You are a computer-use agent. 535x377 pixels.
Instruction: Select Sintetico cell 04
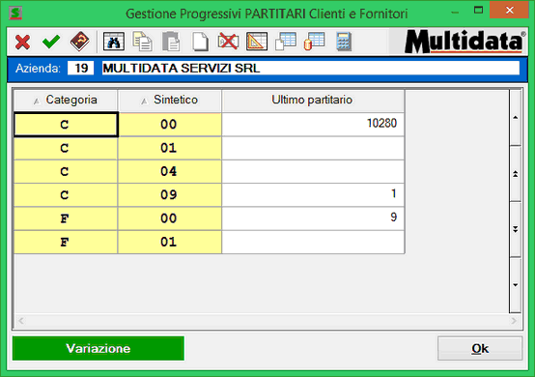coord(170,172)
